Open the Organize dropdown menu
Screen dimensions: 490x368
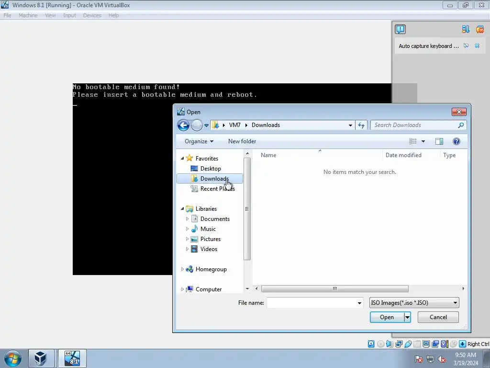point(199,141)
